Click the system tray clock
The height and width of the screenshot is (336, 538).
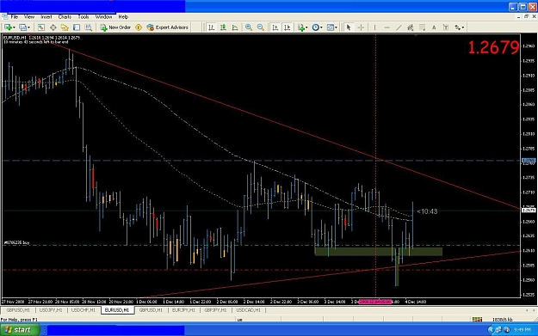point(522,330)
